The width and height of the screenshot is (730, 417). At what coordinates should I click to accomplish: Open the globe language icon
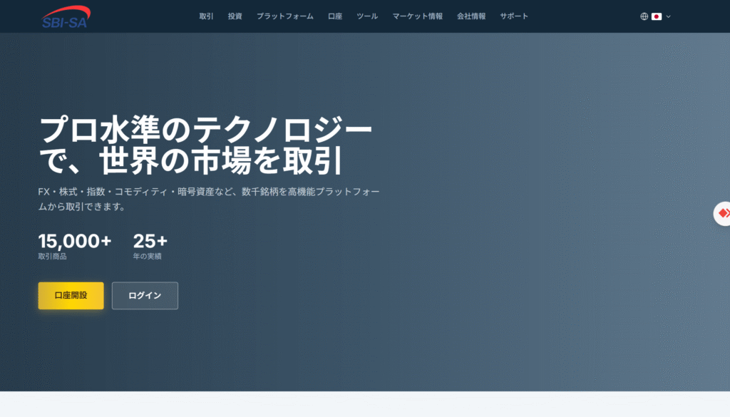[644, 16]
